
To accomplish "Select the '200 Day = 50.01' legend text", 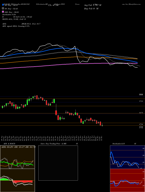I will point(12,12).
